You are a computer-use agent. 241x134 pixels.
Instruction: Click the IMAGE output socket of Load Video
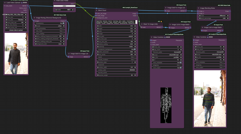coord(28,6)
